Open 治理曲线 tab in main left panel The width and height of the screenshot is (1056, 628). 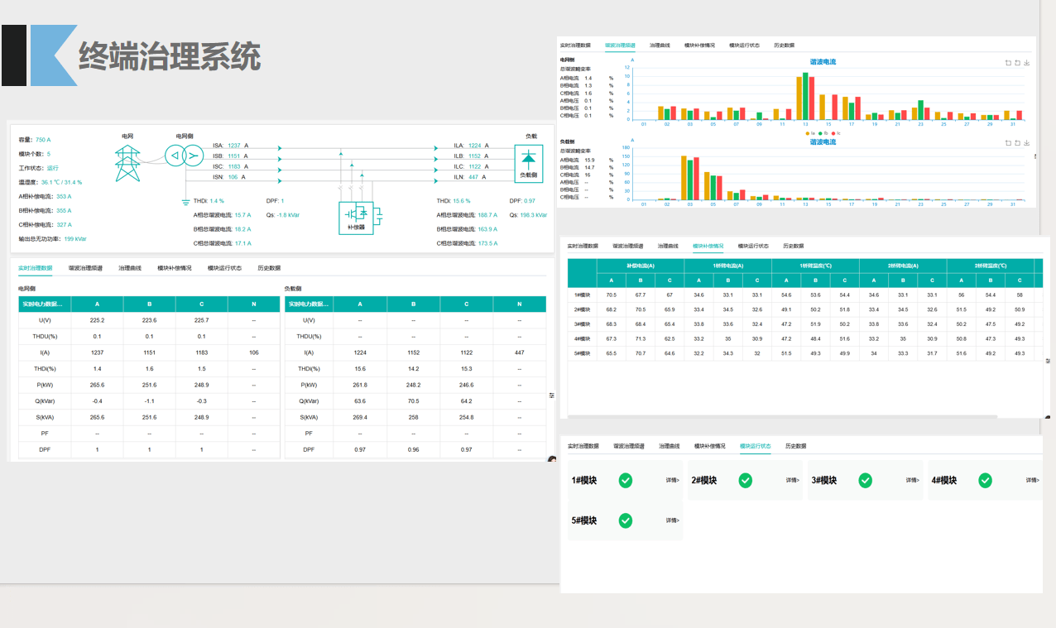(130, 268)
